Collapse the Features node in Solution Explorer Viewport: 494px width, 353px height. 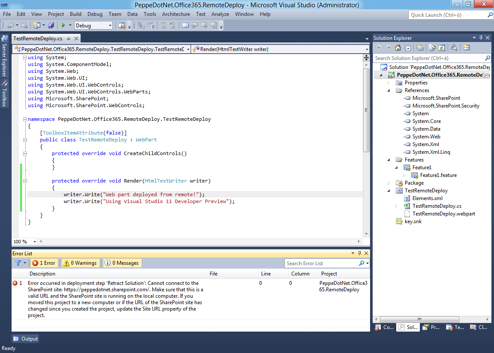[x=389, y=160]
